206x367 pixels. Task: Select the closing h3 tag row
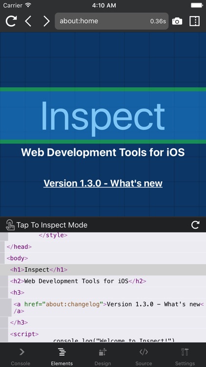[103, 322]
